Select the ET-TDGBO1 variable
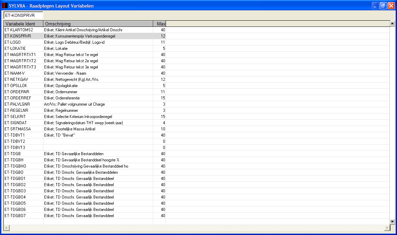The width and height of the screenshot is (397, 235). coord(15,179)
